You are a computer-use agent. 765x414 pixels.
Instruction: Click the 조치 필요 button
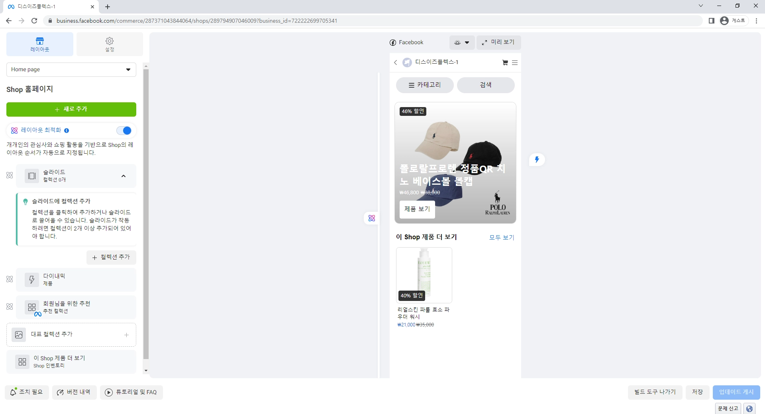click(x=27, y=393)
